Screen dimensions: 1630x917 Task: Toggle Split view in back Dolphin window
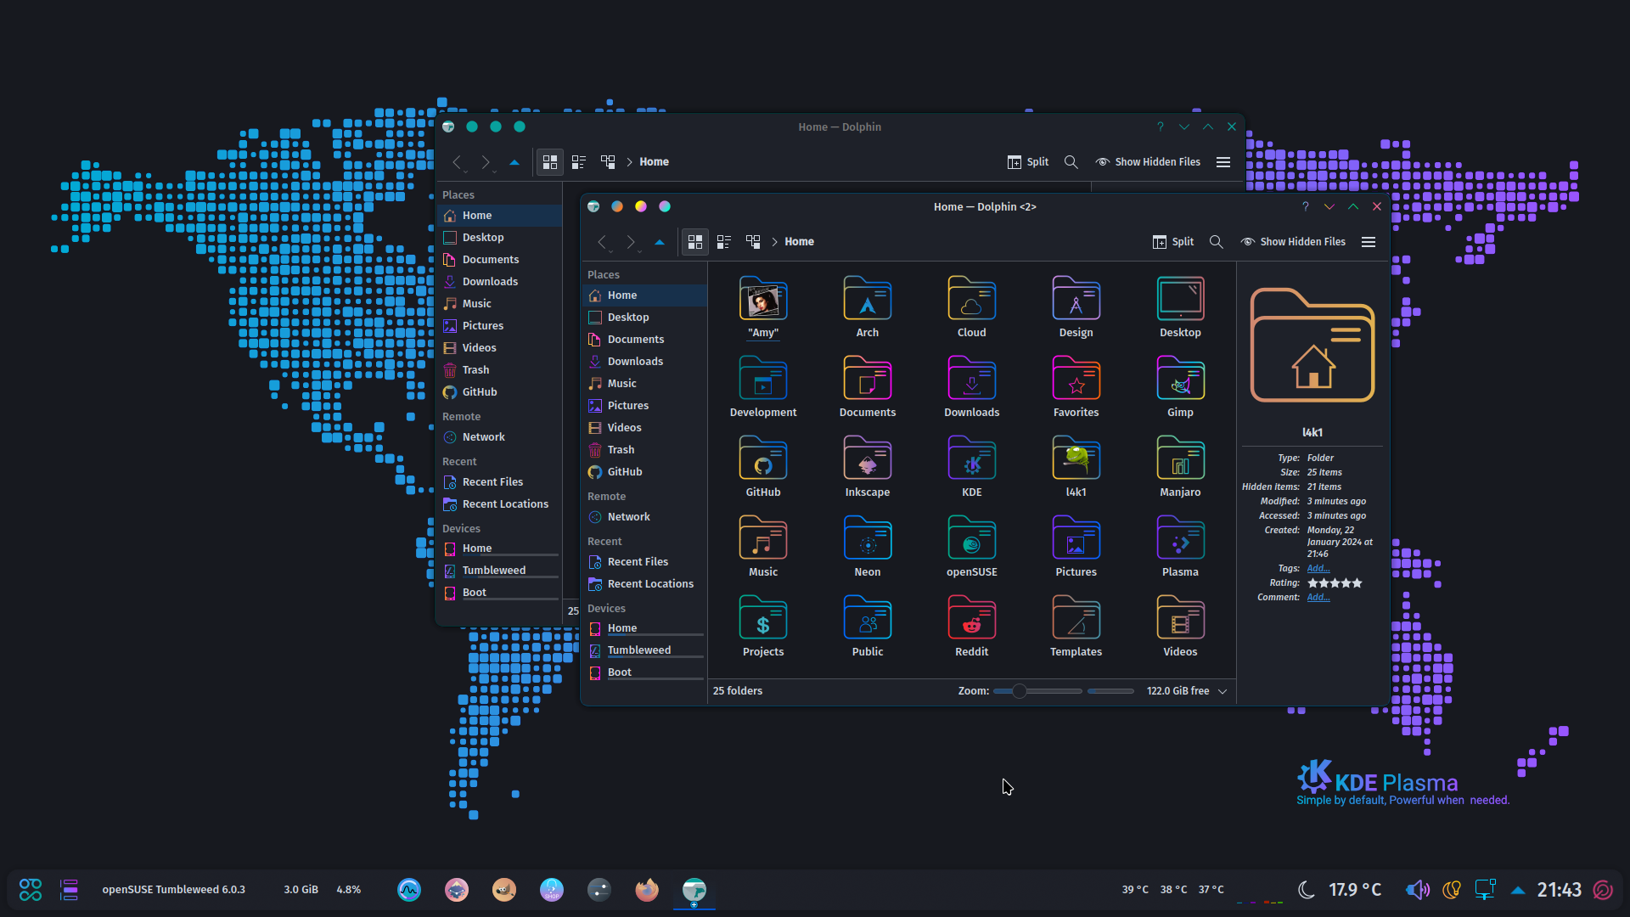1027,162
